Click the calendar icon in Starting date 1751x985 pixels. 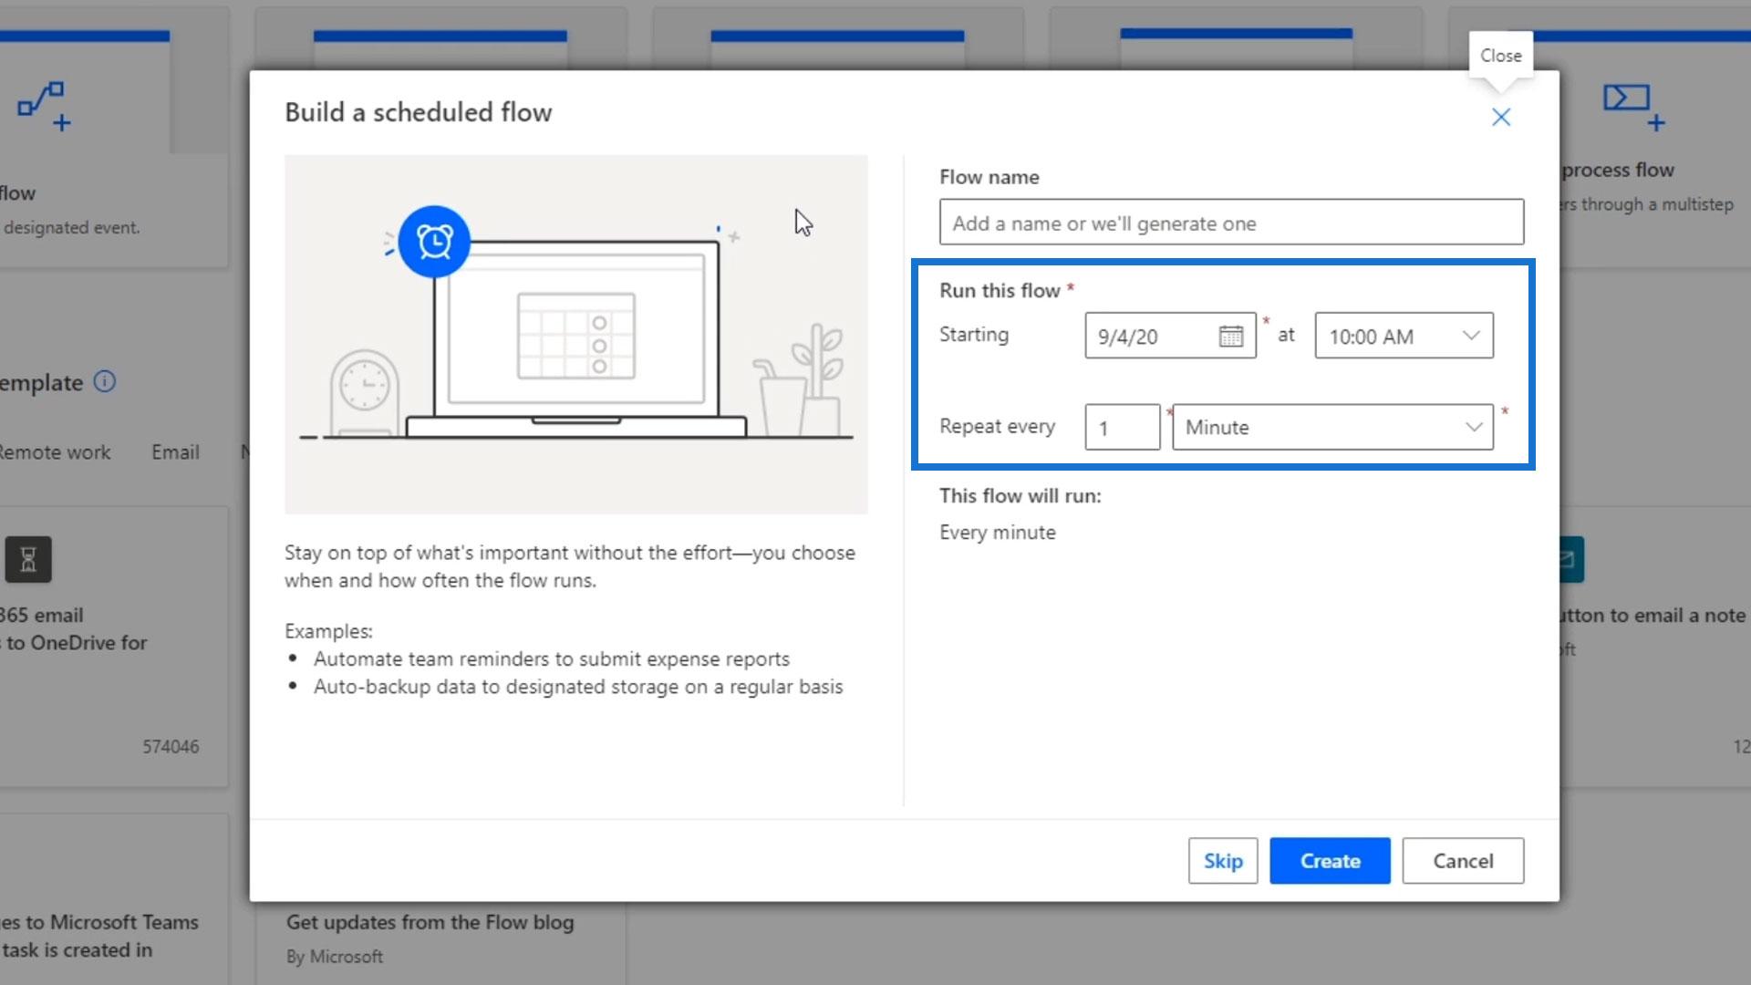[x=1230, y=337]
